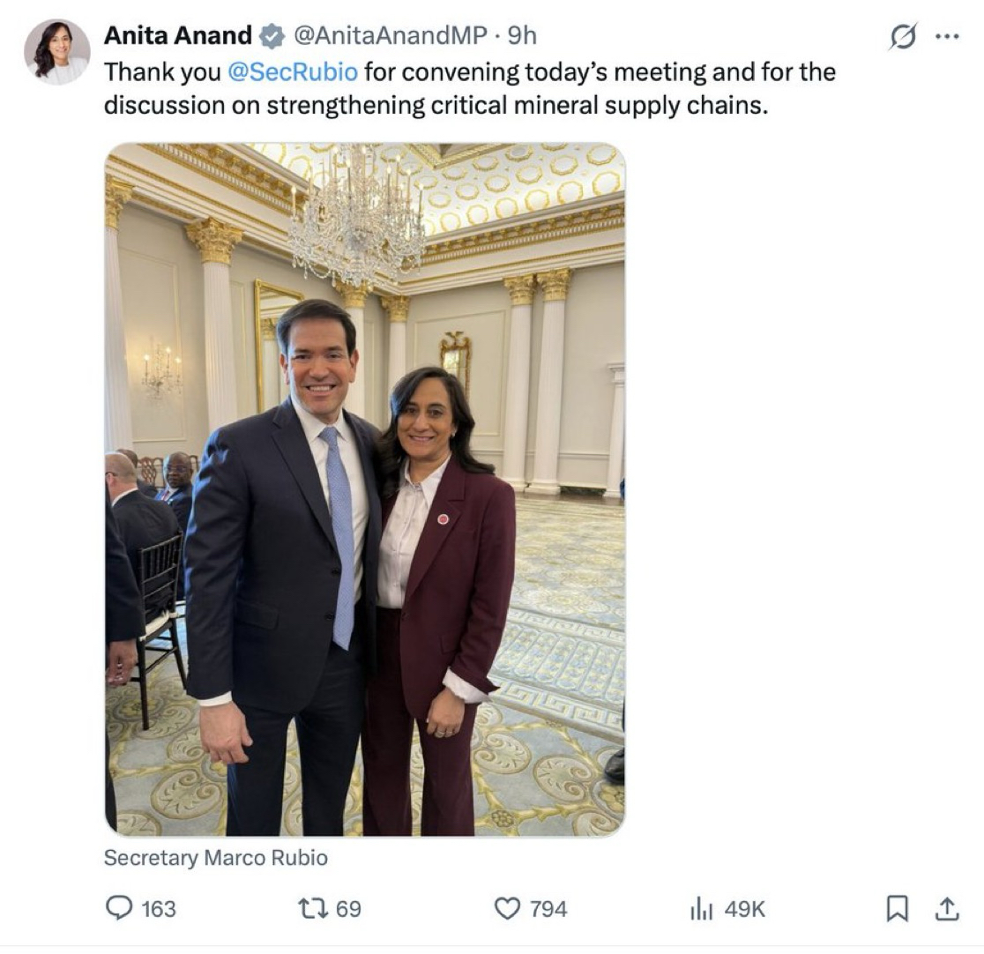
Task: Open the @AnitaAnandMP handle
Action: pos(389,35)
